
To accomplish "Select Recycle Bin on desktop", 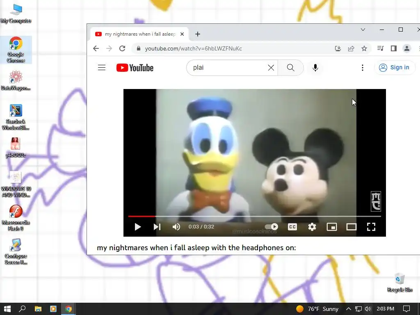I will click(x=399, y=282).
